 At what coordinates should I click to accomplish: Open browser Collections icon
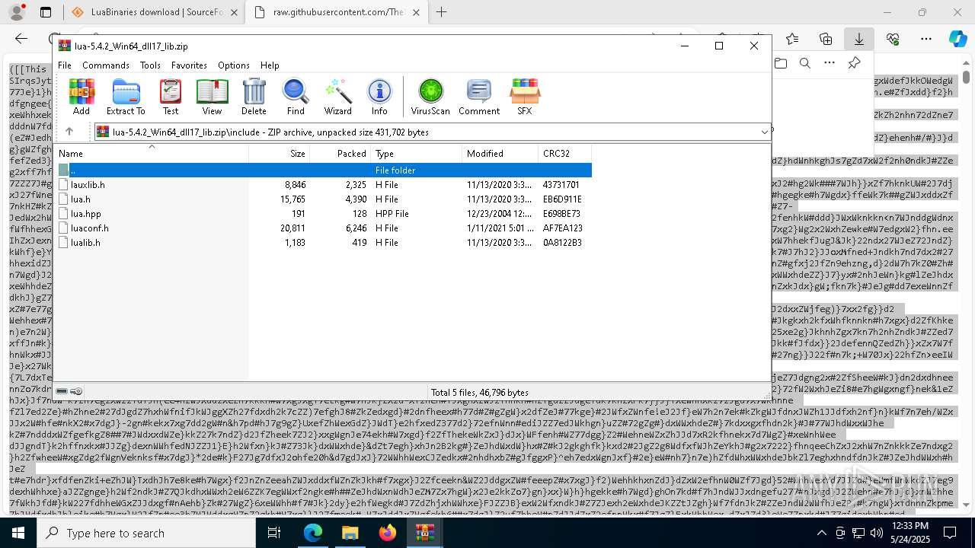pyautogui.click(x=826, y=39)
